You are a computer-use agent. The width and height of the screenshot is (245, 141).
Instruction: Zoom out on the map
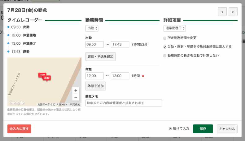point(76,97)
